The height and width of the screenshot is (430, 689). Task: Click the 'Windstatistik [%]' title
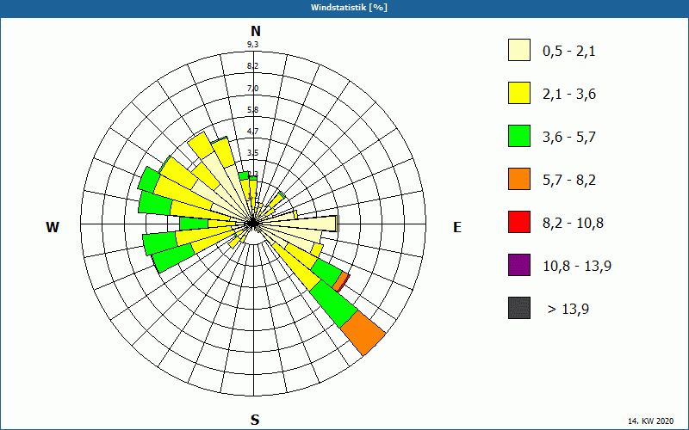point(349,8)
